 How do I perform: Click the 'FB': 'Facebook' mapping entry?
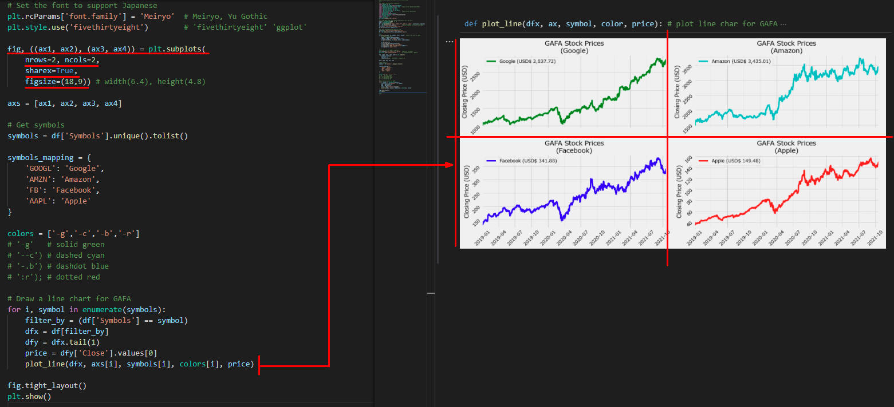tap(62, 190)
